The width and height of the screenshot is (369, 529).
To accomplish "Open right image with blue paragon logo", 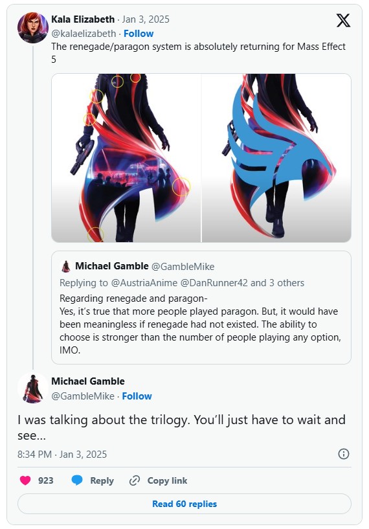I will click(x=276, y=158).
